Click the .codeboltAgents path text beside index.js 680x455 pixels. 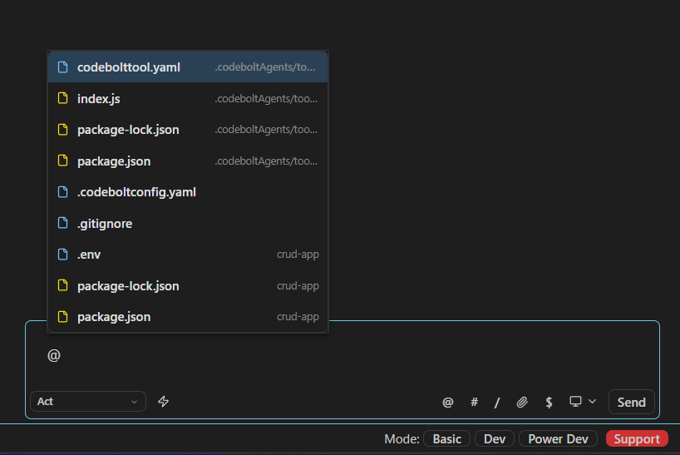point(266,99)
